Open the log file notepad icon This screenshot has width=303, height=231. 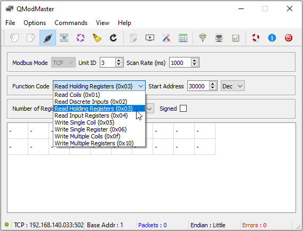click(x=133, y=38)
